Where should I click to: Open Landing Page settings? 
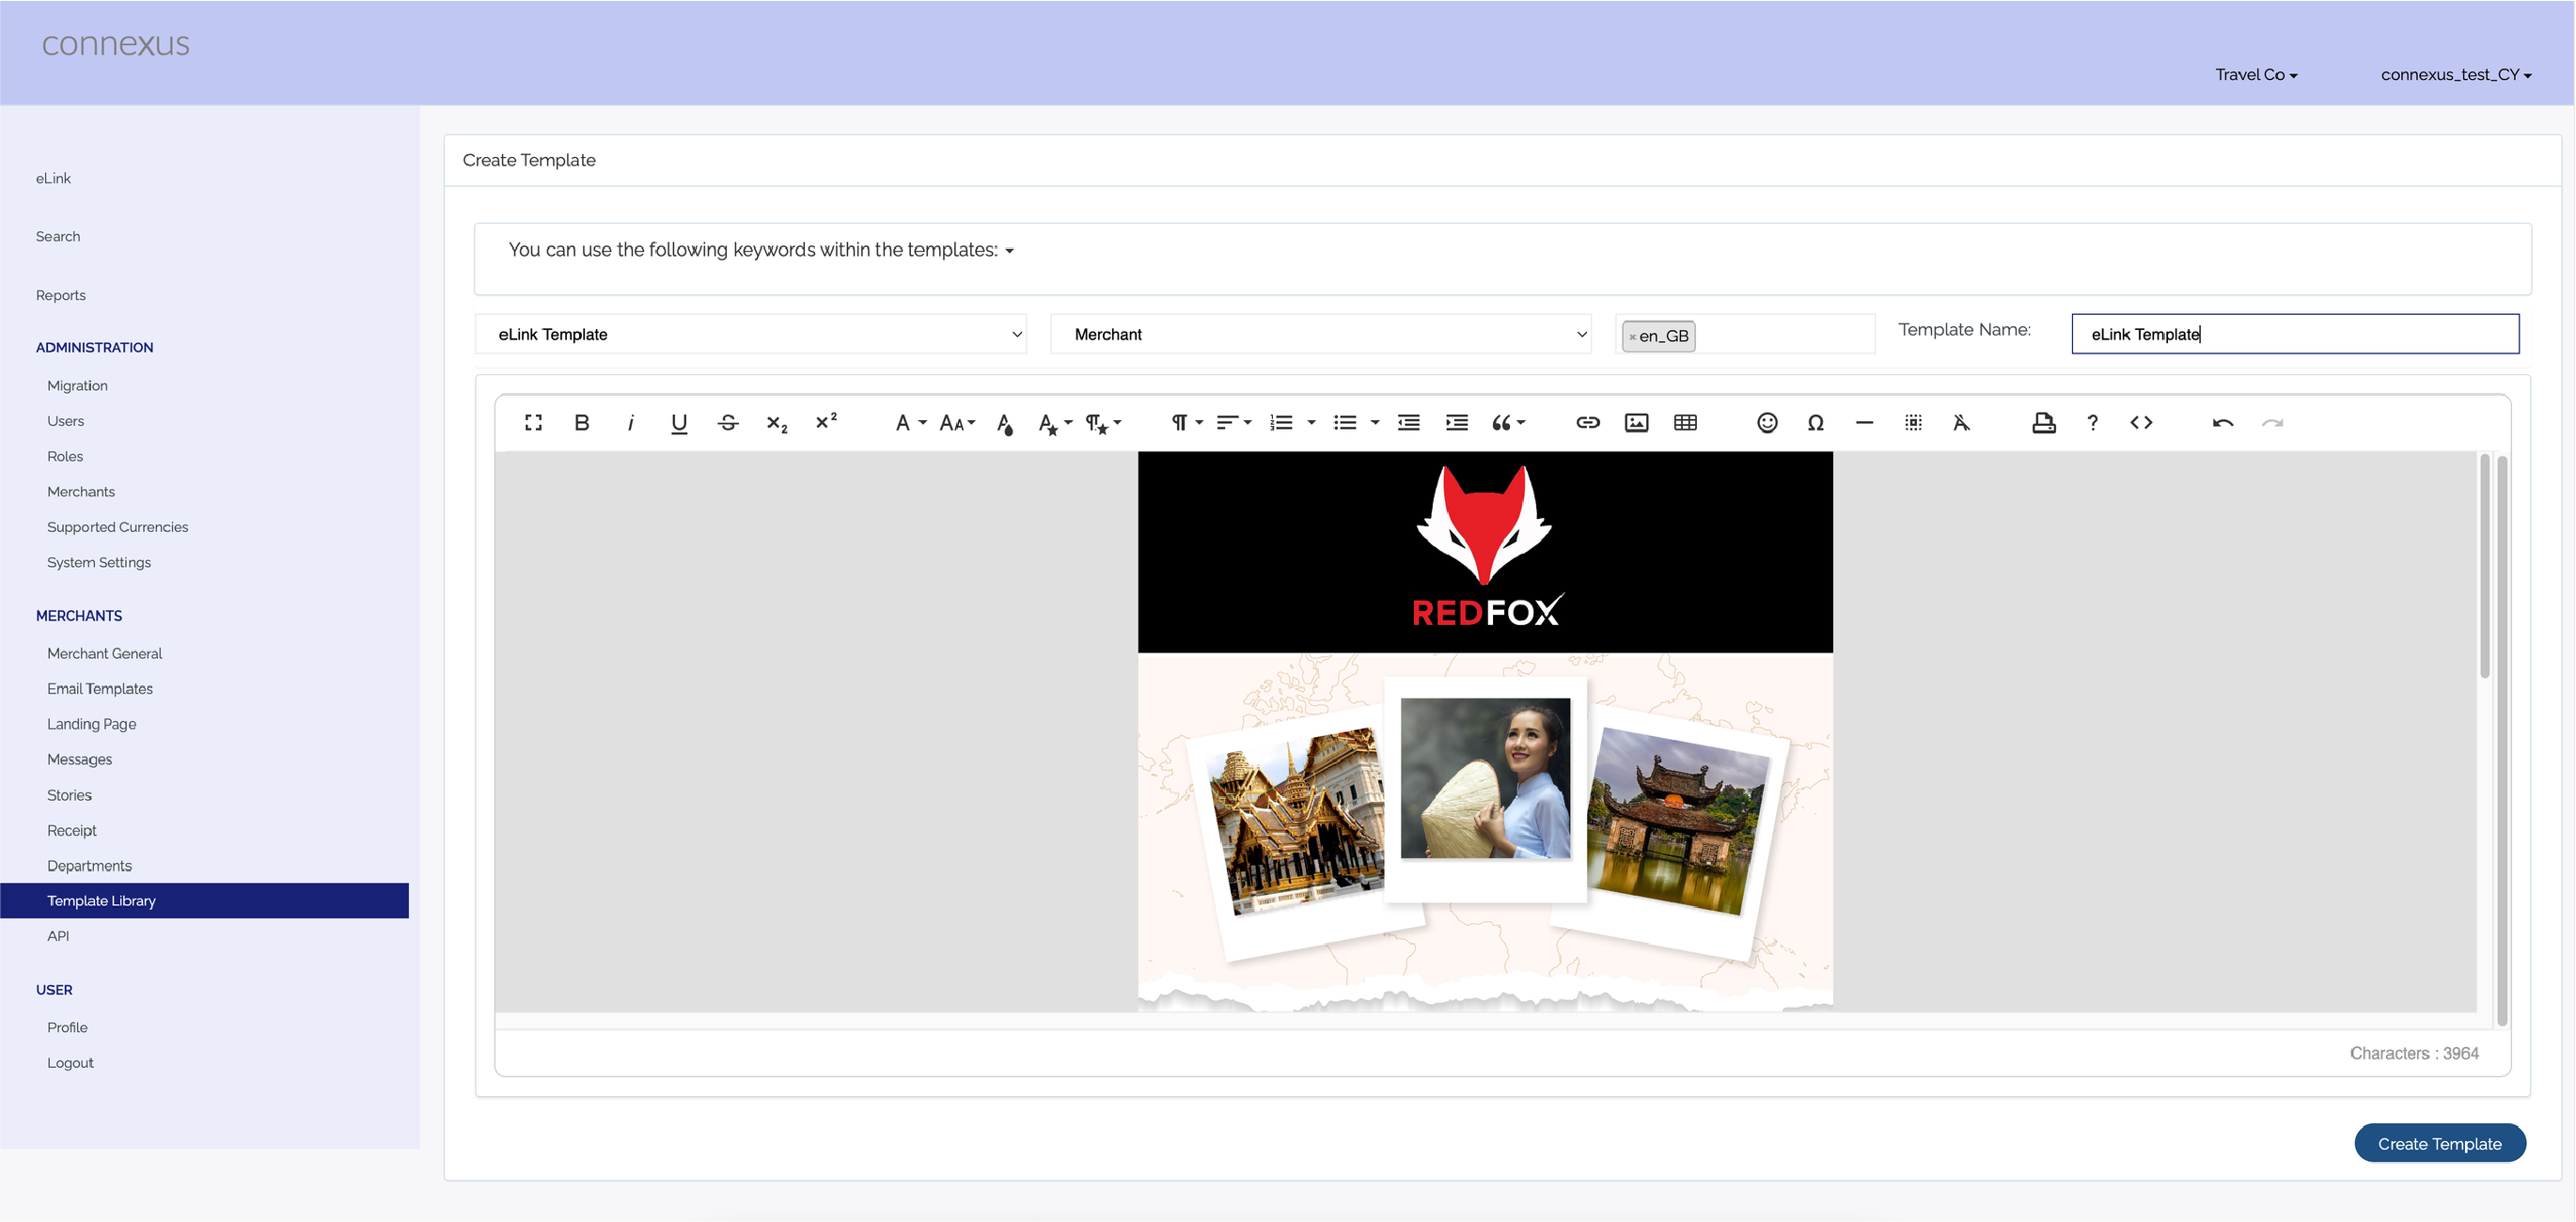(x=91, y=724)
